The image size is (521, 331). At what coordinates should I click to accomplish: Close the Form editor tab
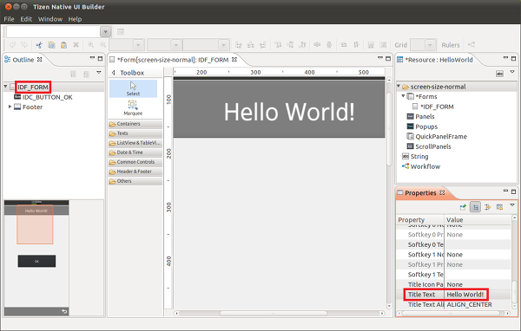[234, 60]
